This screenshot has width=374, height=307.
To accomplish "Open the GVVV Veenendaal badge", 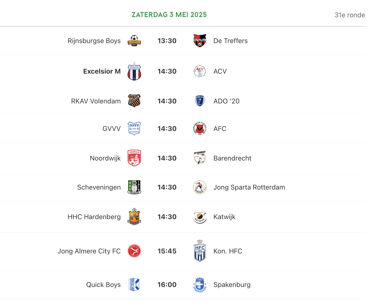I will click(x=134, y=128).
